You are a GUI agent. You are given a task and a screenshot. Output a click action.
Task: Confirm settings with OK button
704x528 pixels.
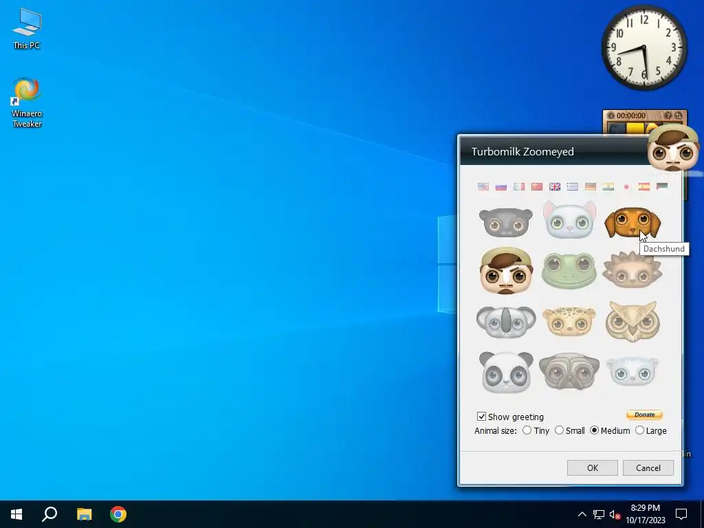(592, 467)
